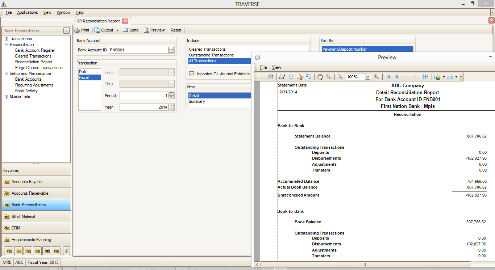Open the GL shortcut icon in Favorites

[18, 250]
